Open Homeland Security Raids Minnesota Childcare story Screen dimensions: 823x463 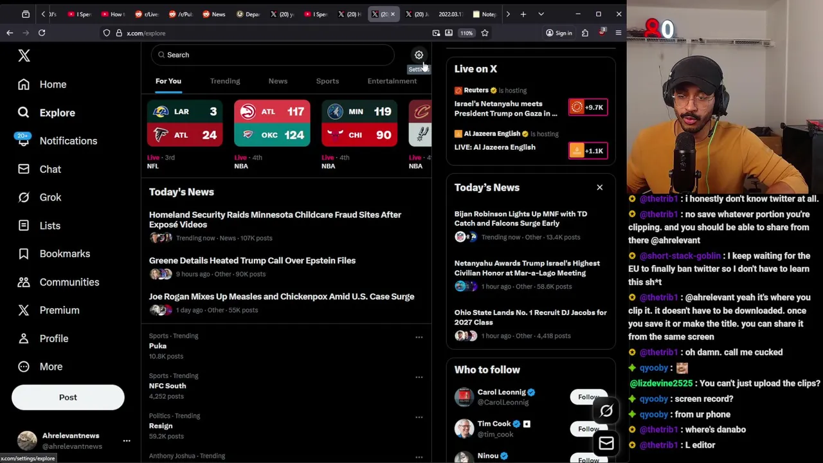275,219
